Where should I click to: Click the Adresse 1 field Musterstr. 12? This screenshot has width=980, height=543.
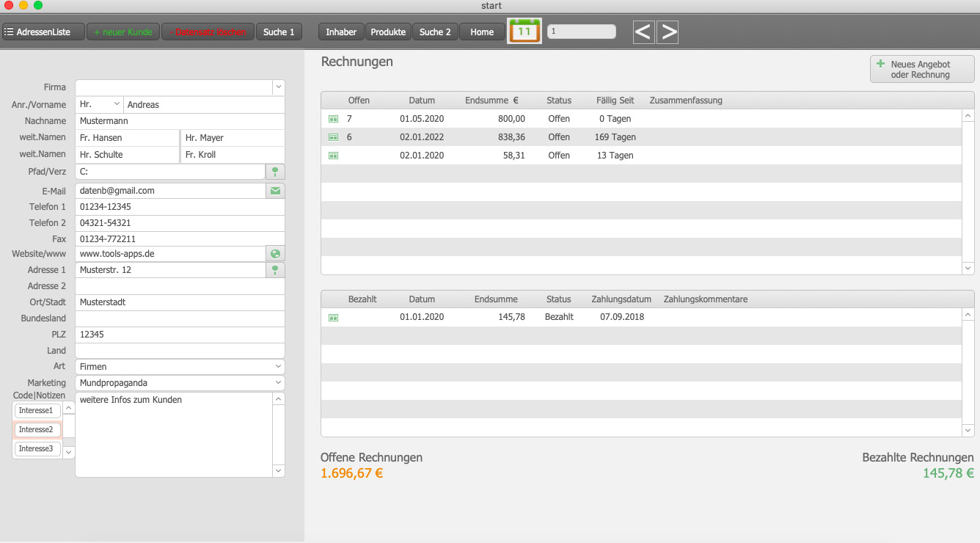point(170,270)
